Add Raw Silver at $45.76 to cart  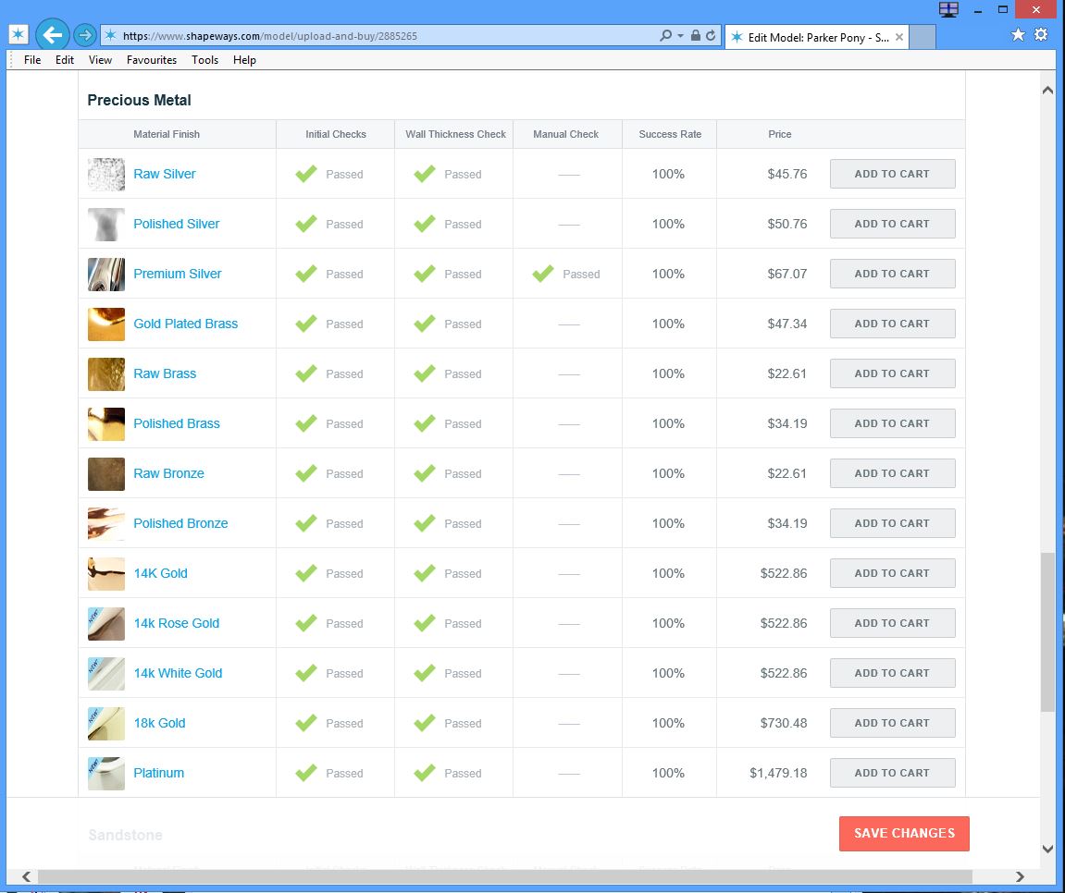pos(893,174)
